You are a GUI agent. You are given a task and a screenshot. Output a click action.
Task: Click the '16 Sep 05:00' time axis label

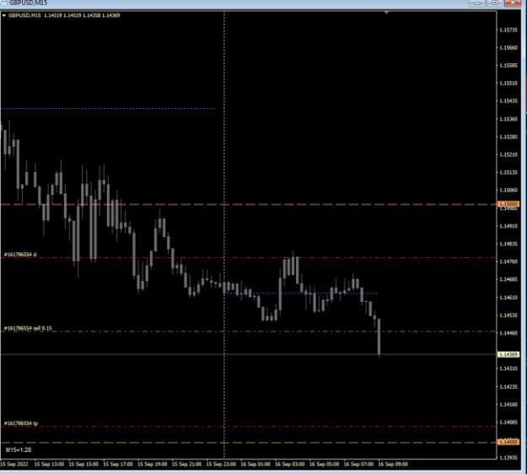[325, 464]
